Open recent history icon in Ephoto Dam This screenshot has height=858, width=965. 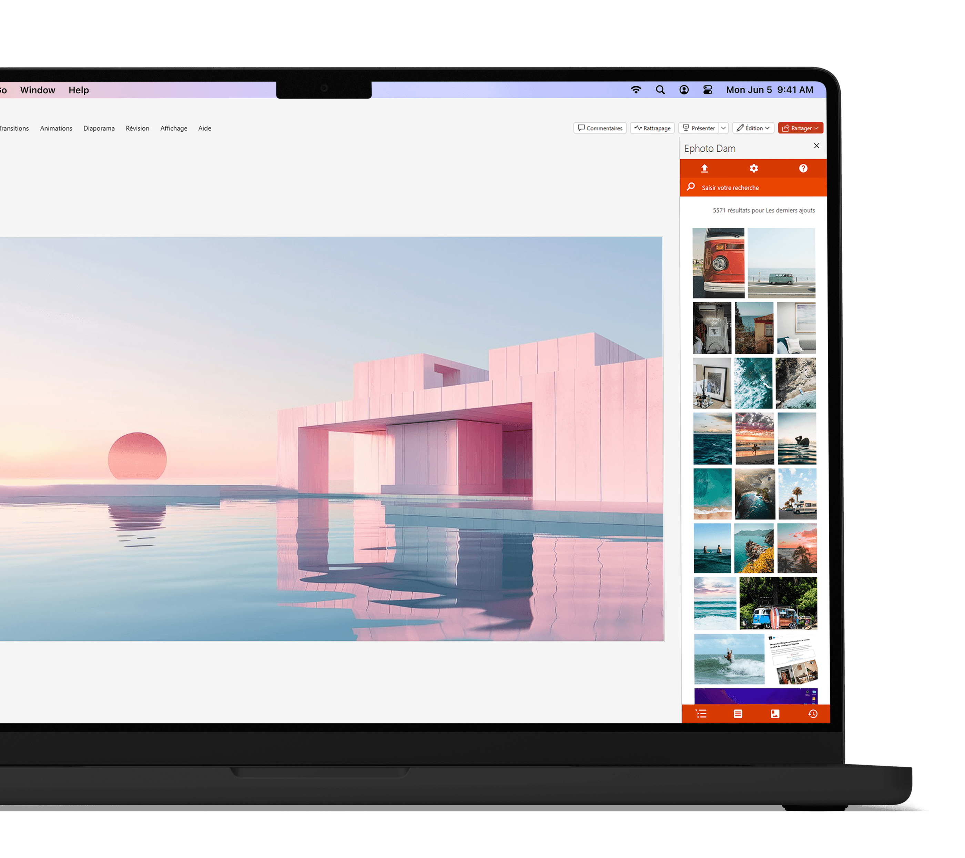point(813,714)
